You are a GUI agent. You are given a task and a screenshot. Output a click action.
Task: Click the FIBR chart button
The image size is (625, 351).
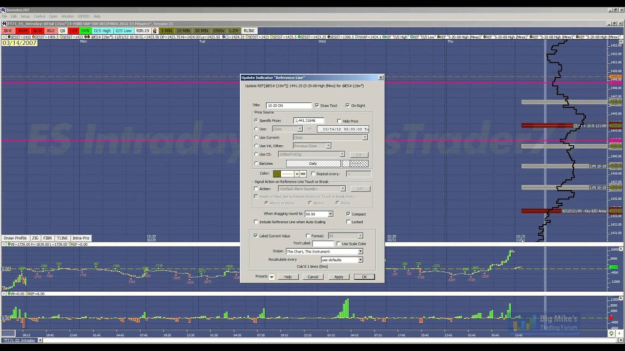[48, 238]
